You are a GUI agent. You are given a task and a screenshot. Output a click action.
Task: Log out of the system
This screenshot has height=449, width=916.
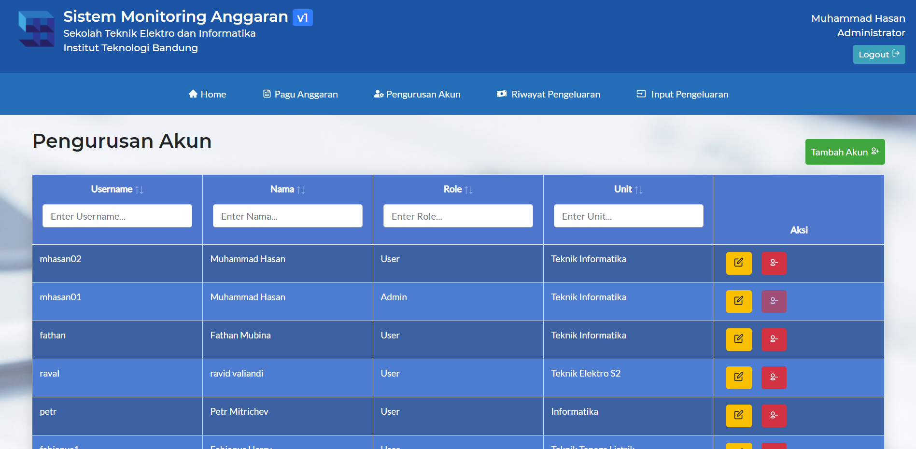pos(879,54)
